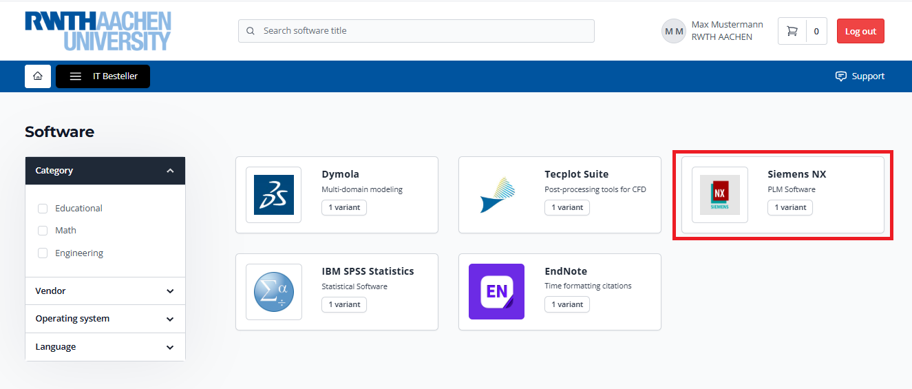Click the Dymola title
912x389 pixels.
340,174
